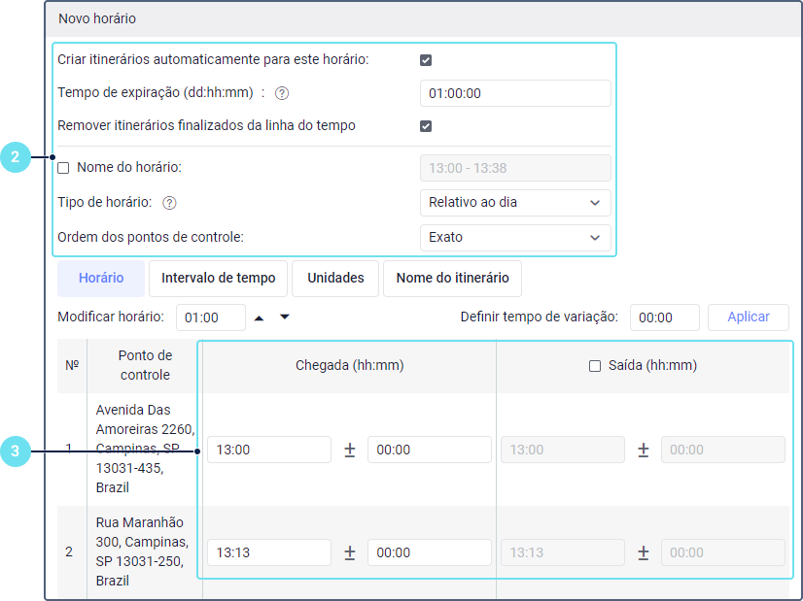Viewport: 803px width, 601px height.
Task: Check the Saída (hh:mm) column checkbox
Action: click(x=595, y=366)
